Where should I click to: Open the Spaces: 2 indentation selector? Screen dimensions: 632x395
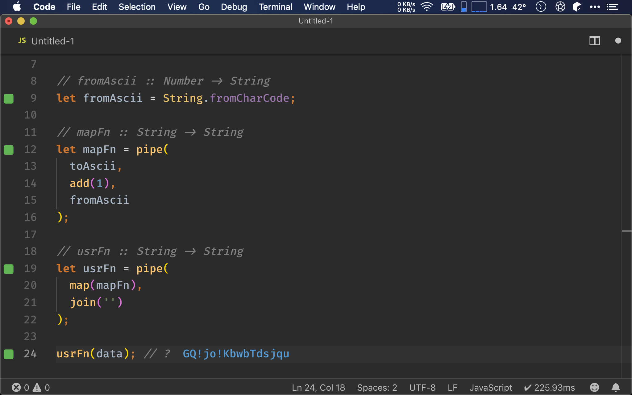(377, 387)
